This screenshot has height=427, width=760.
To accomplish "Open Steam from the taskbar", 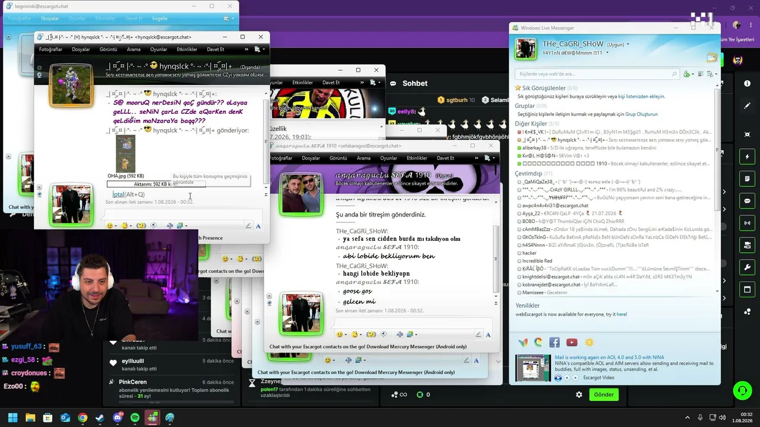I will 100,418.
